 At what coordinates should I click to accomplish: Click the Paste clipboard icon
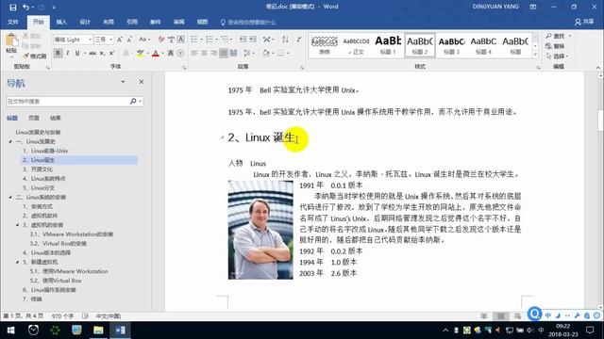[11, 40]
